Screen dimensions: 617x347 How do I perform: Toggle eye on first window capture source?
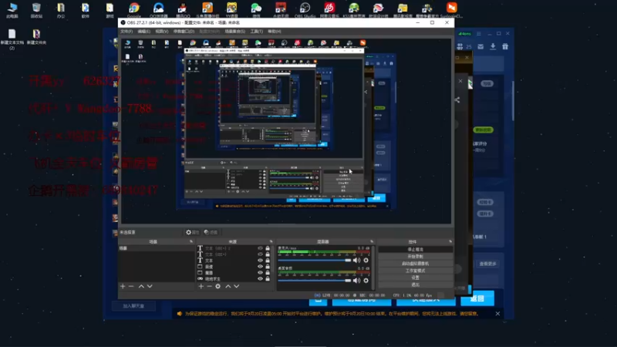(260, 266)
